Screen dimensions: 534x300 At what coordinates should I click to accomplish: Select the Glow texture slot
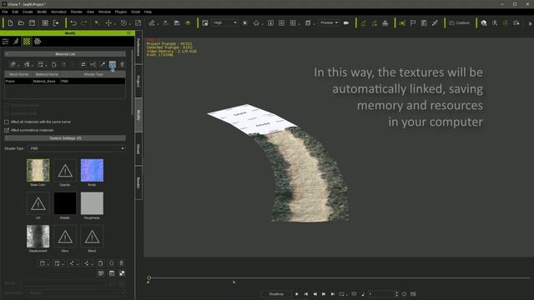click(x=65, y=236)
